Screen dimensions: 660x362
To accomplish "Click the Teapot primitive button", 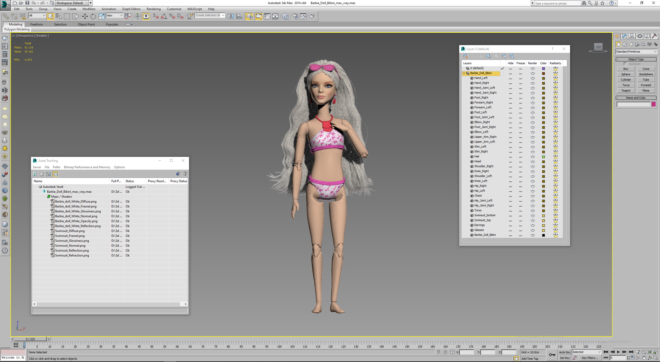I will pos(626,90).
